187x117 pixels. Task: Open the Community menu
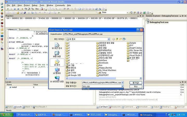coord(60,5)
